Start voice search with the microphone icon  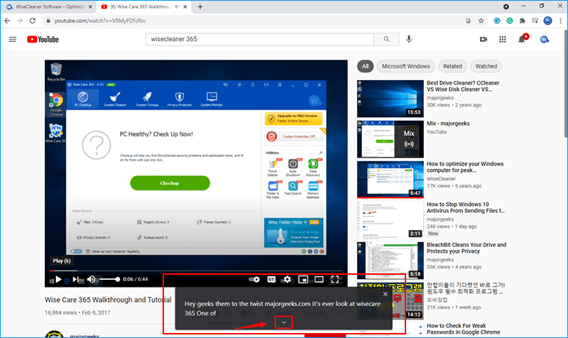409,39
